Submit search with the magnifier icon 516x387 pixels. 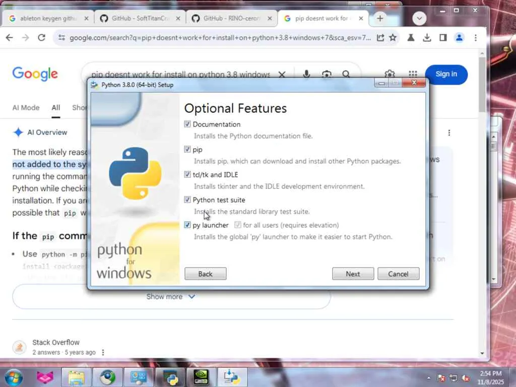coord(346,75)
